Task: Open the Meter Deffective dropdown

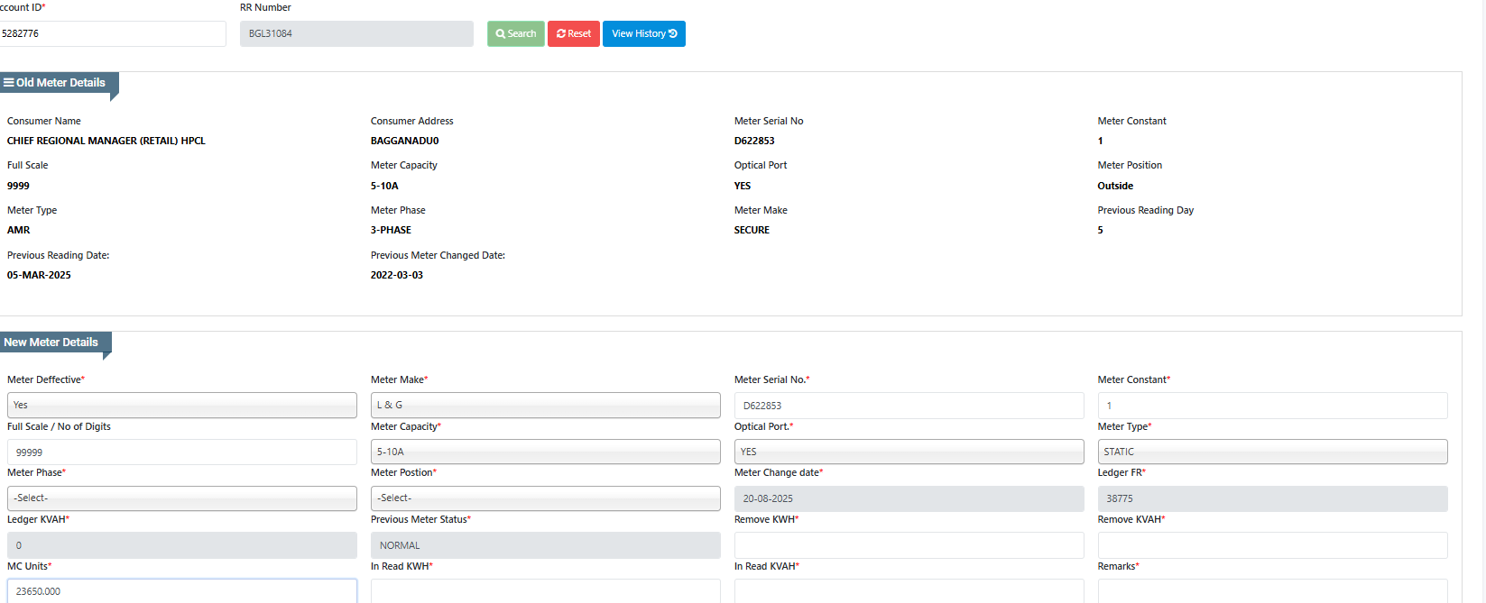Action: click(181, 406)
